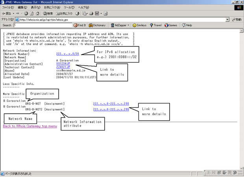The width and height of the screenshot is (244, 177).
Task: Click Back to Whois Gateway top menu
Action: click(x=30, y=126)
